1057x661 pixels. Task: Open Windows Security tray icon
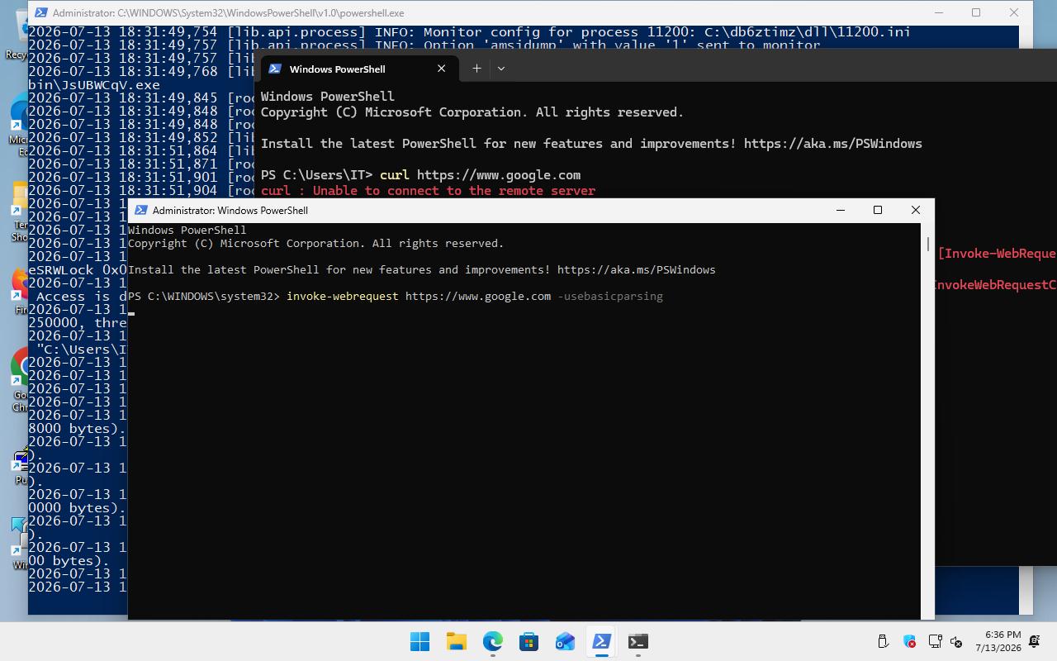(909, 641)
